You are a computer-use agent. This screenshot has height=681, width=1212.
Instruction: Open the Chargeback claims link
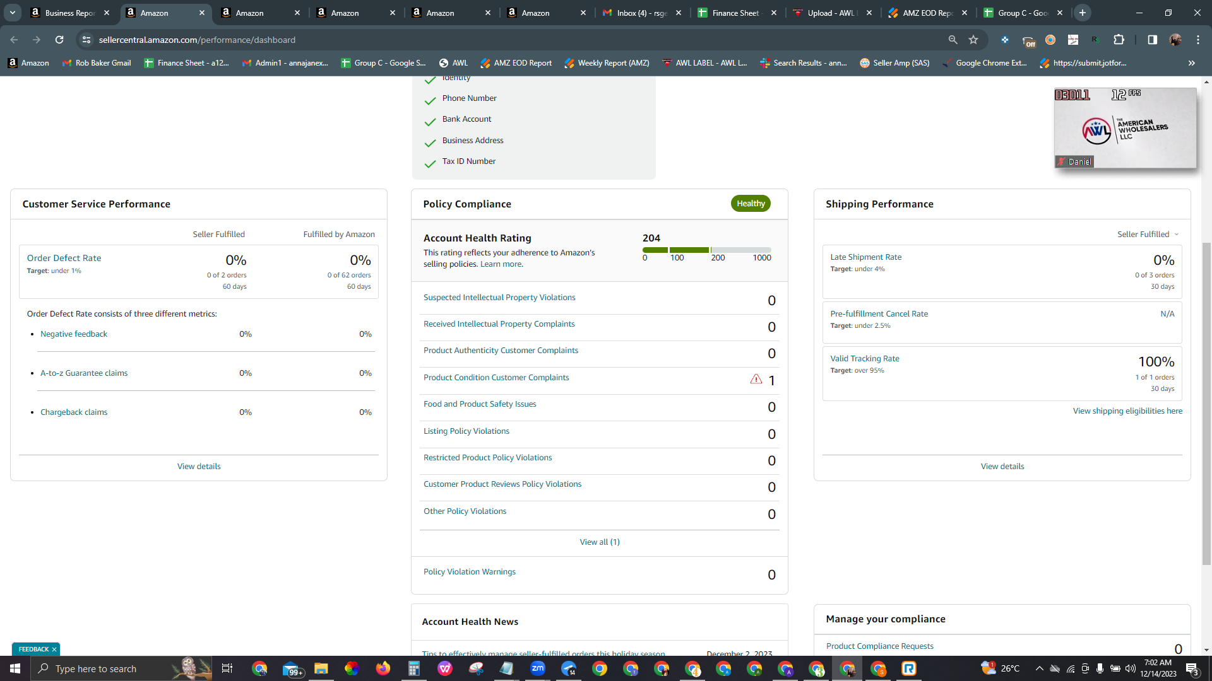(74, 412)
